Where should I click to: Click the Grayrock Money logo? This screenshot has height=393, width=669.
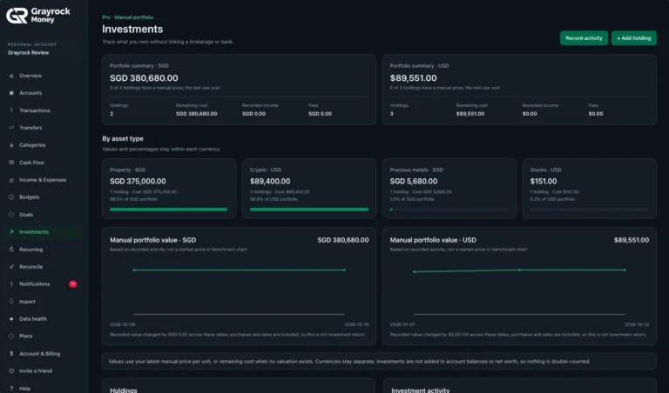[38, 16]
